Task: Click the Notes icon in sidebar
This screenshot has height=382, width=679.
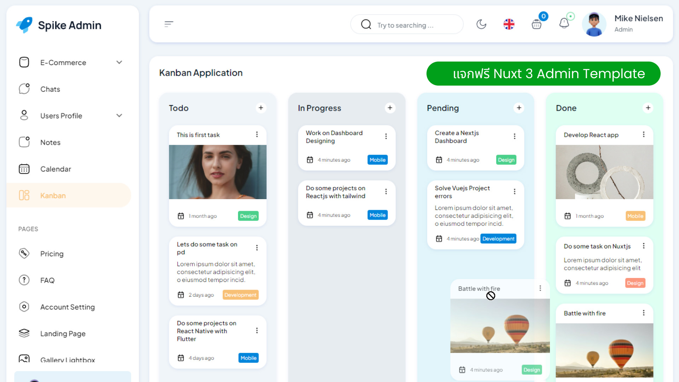Action: 24,142
